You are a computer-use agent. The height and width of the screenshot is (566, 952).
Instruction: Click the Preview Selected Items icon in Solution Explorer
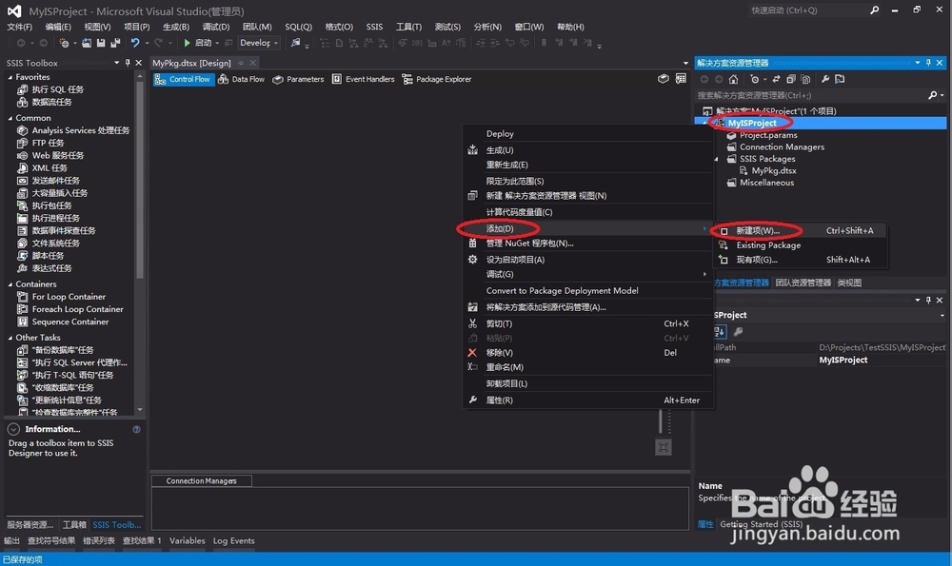[x=840, y=79]
